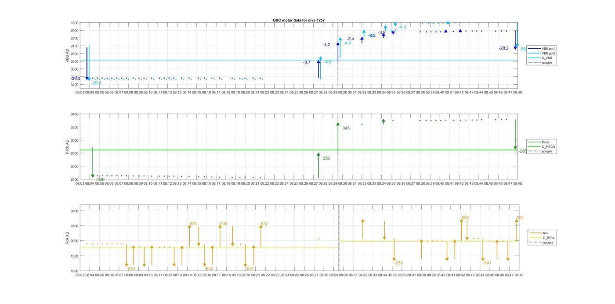Click the '-3.7' data label

pos(307,63)
